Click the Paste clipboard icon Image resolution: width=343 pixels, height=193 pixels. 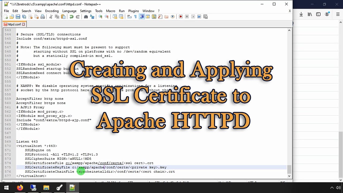[63, 17]
